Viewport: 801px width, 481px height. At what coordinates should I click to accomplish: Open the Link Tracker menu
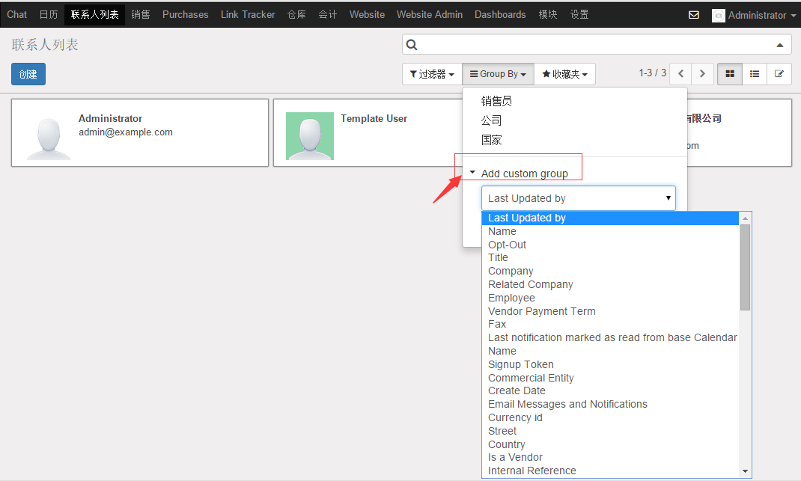click(x=248, y=14)
